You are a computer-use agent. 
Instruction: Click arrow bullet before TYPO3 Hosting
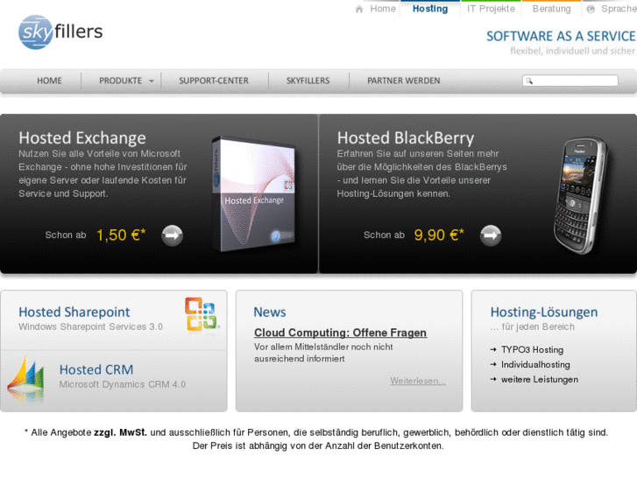493,349
